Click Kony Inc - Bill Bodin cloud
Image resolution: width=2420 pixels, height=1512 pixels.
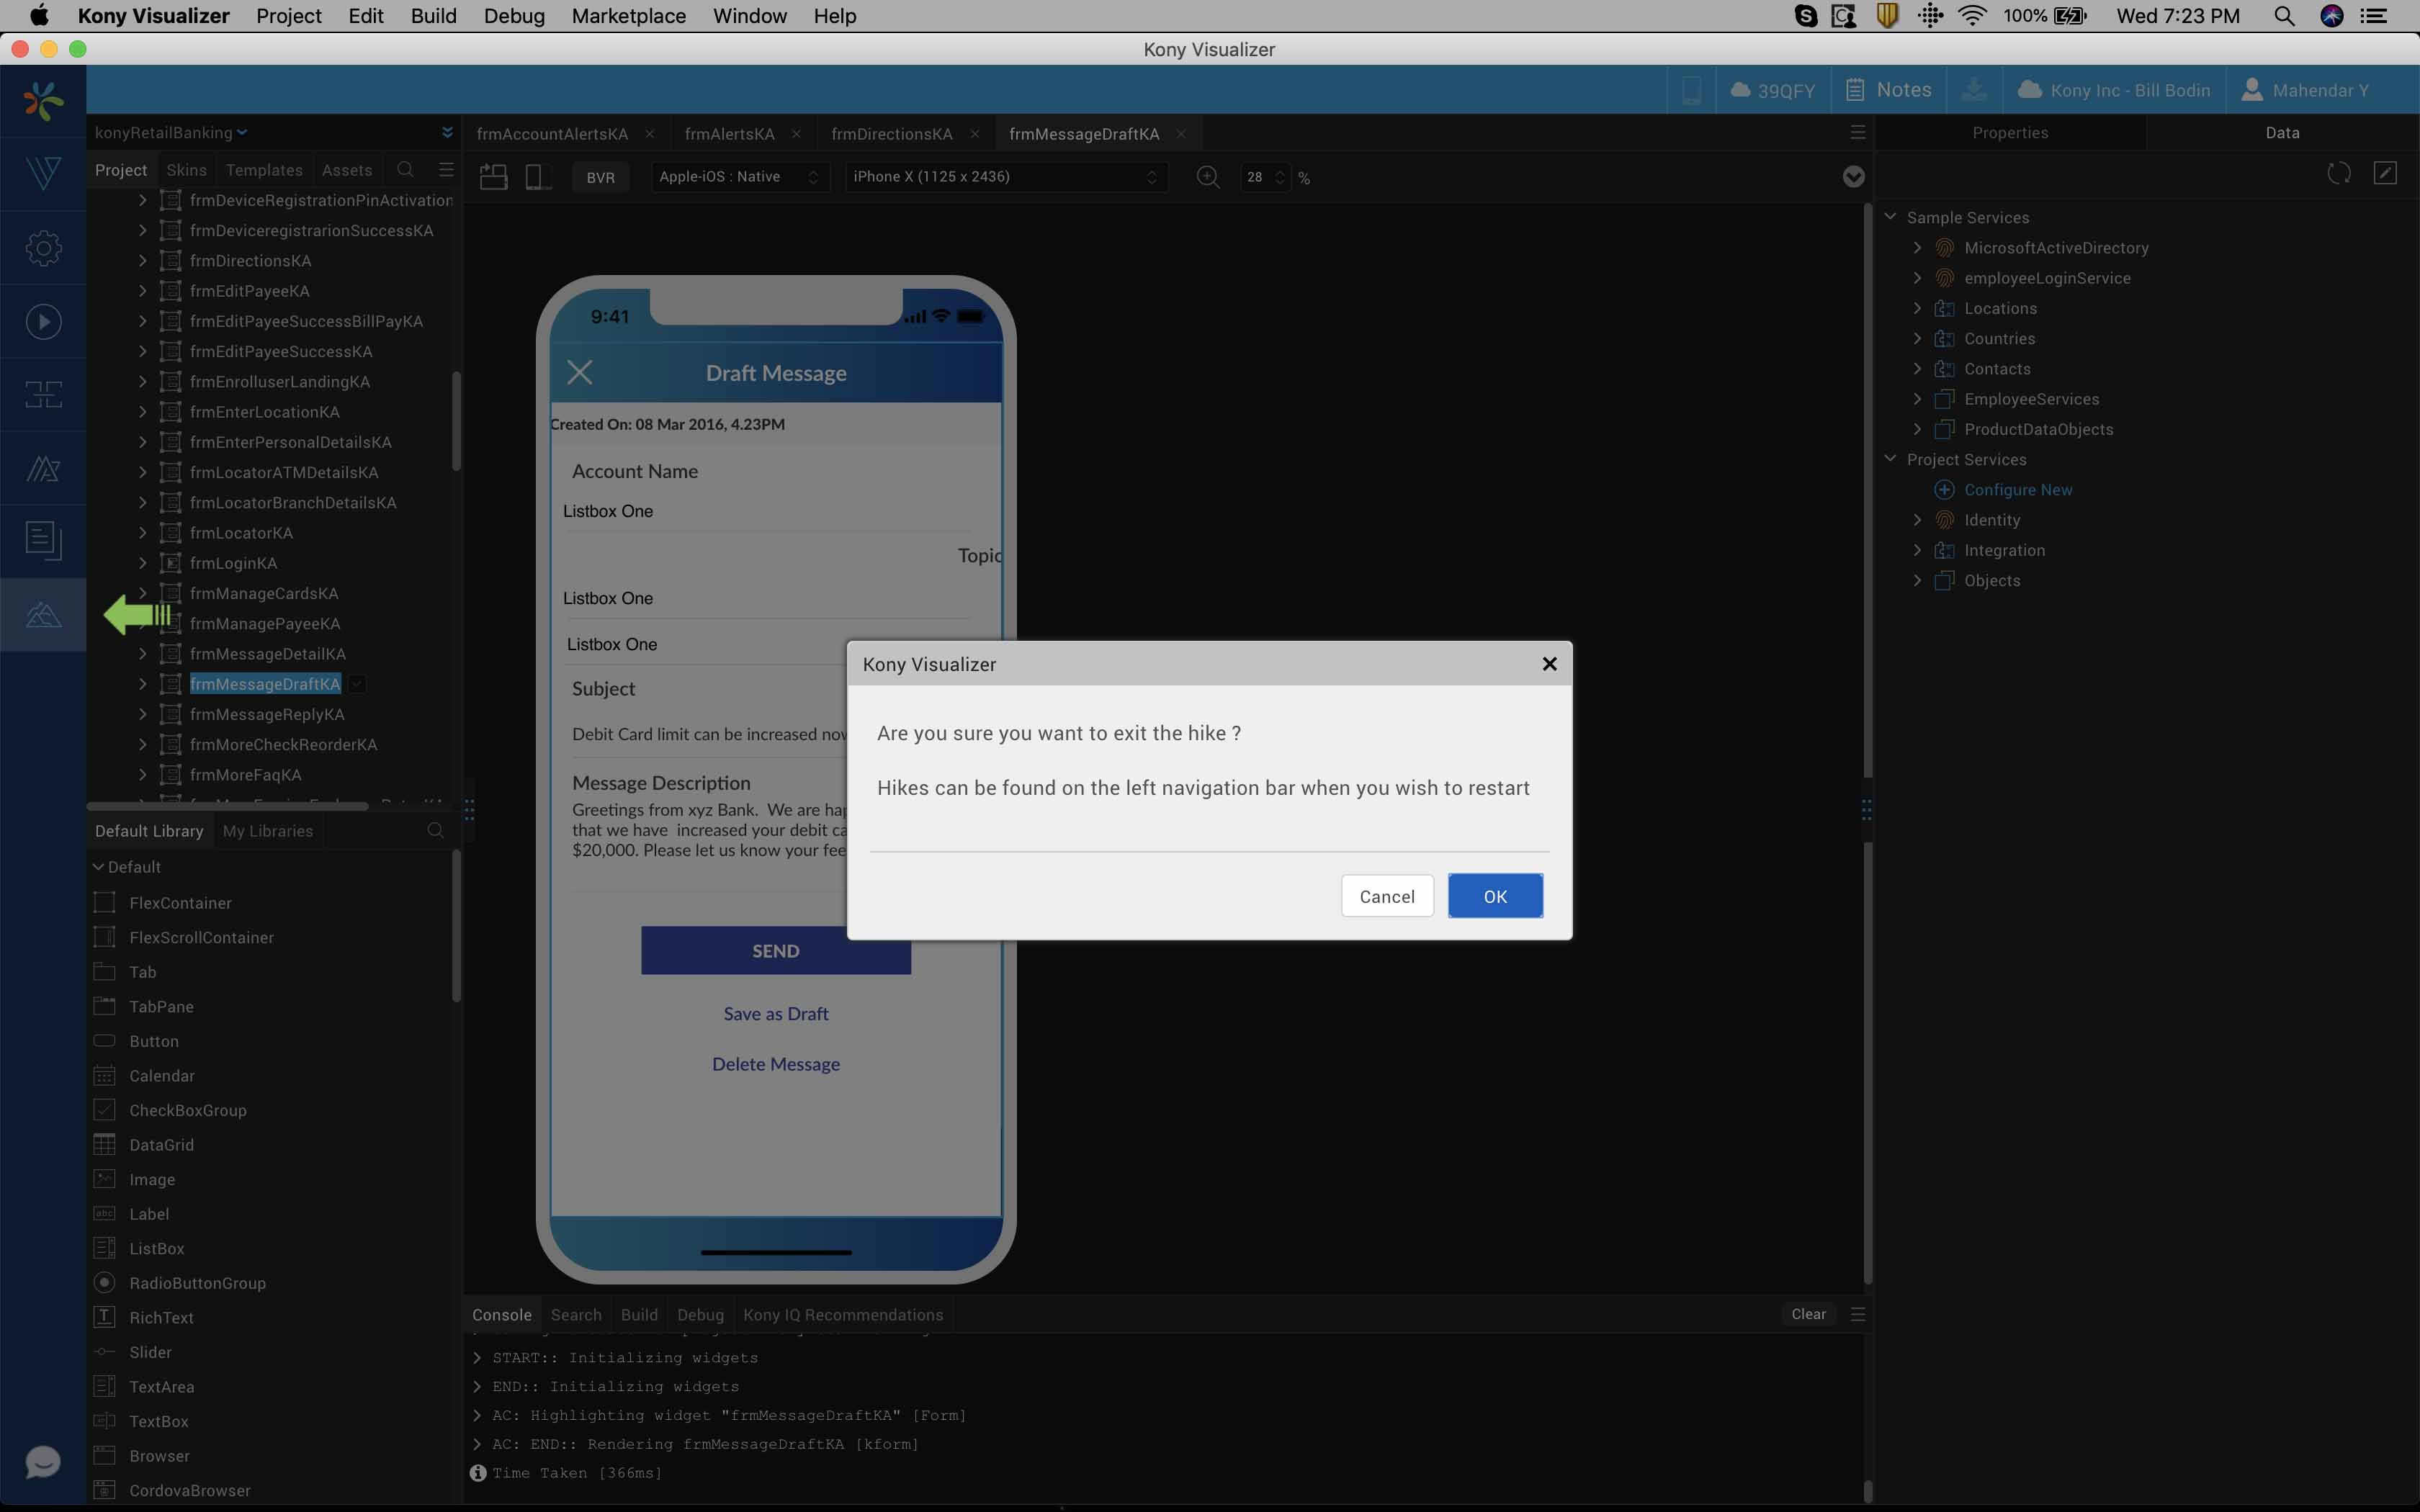2113,90
